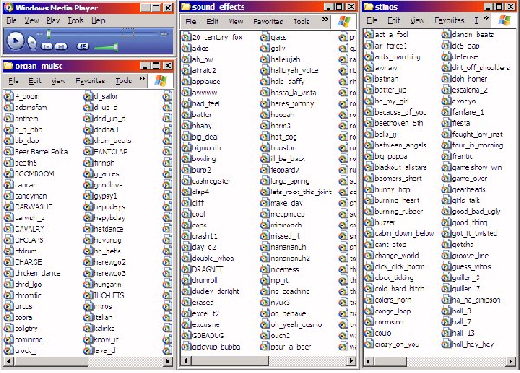Click the green volume slider in Media Player

tap(106, 48)
